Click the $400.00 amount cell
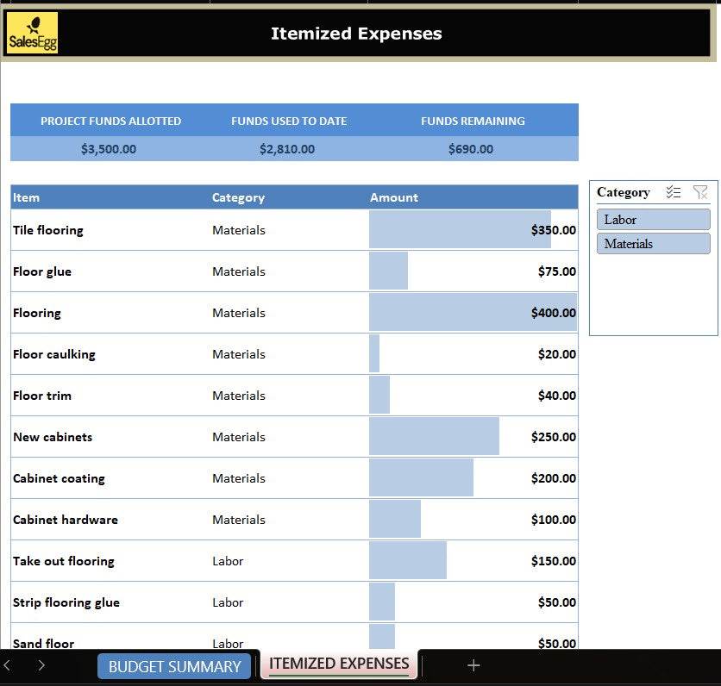This screenshot has height=686, width=721. tap(473, 313)
